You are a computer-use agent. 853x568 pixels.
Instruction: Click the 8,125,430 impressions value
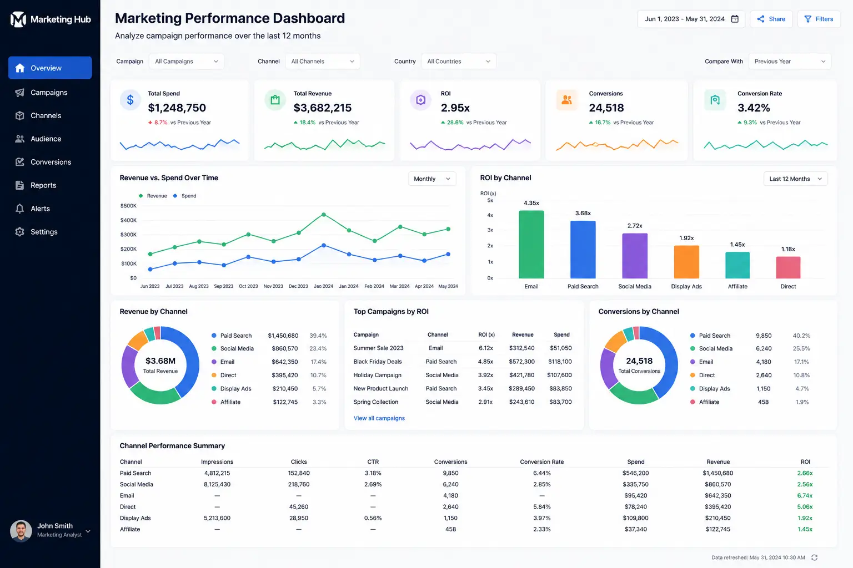[x=217, y=484]
